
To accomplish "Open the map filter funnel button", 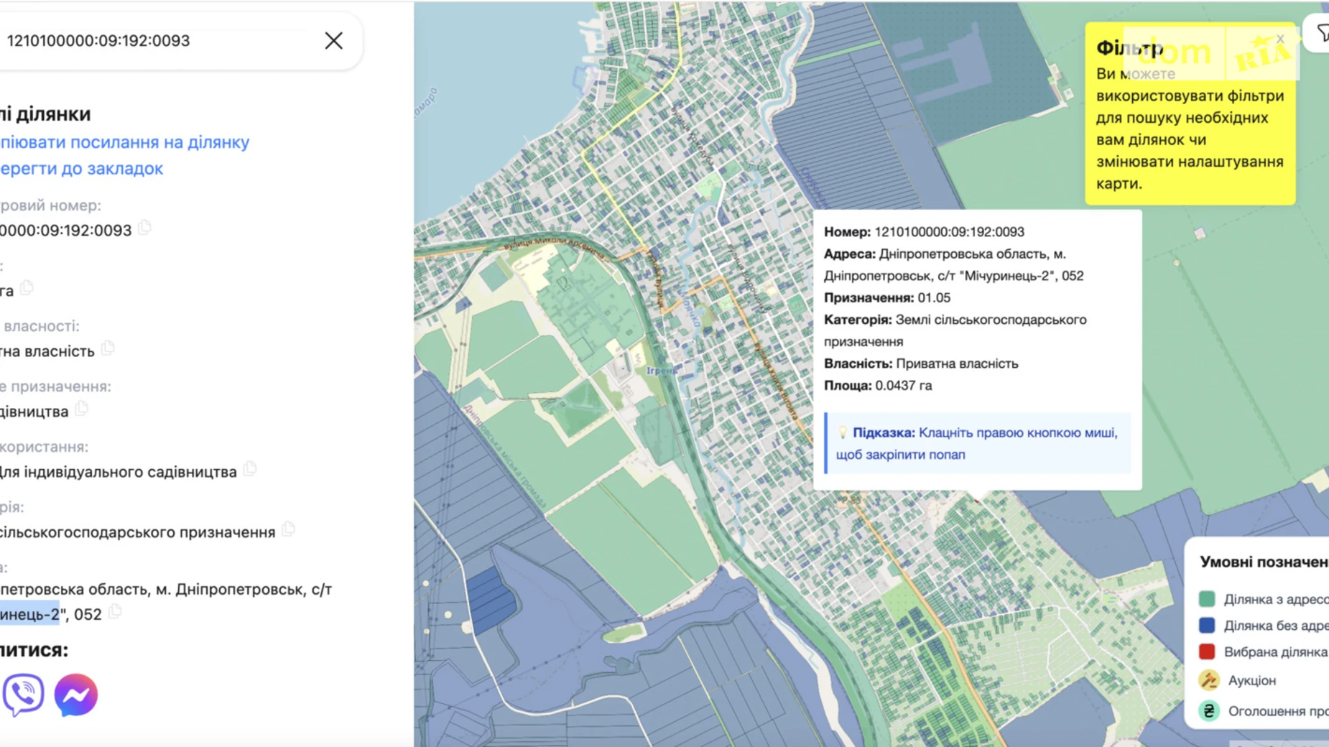I will click(x=1322, y=33).
